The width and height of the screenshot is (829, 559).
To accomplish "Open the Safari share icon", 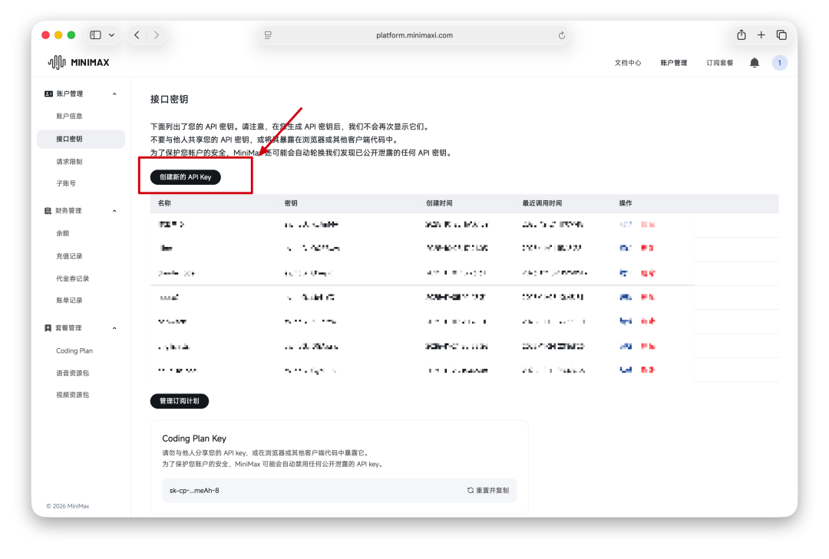I will pos(740,35).
